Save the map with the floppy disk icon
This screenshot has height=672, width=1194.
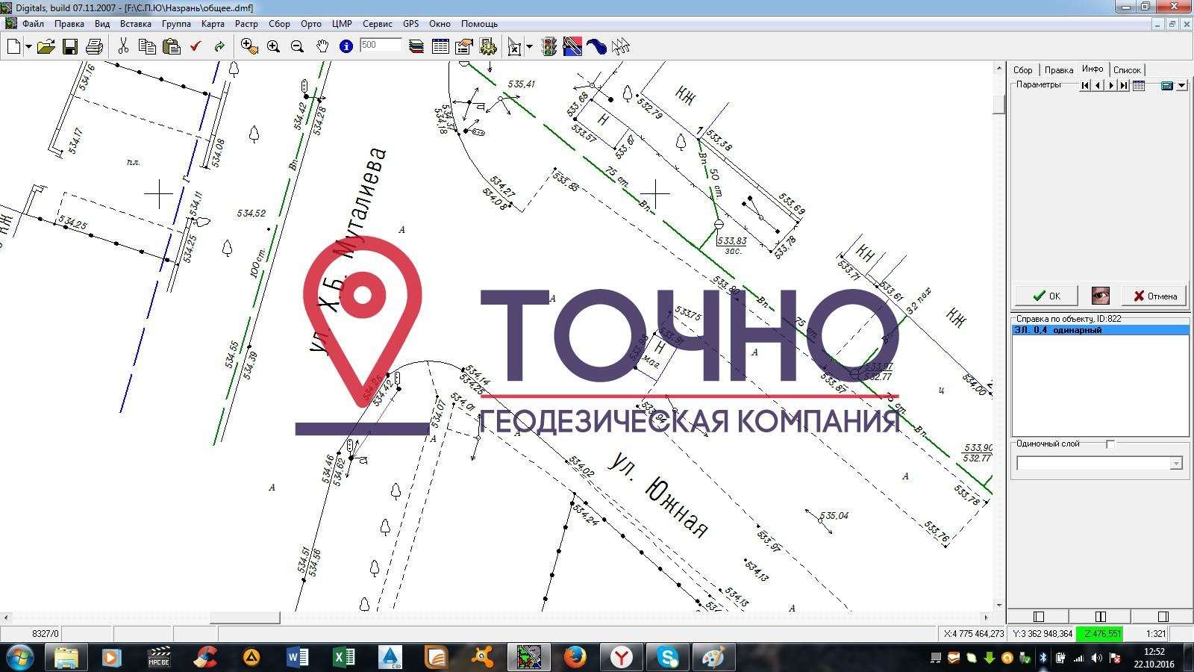tap(70, 46)
